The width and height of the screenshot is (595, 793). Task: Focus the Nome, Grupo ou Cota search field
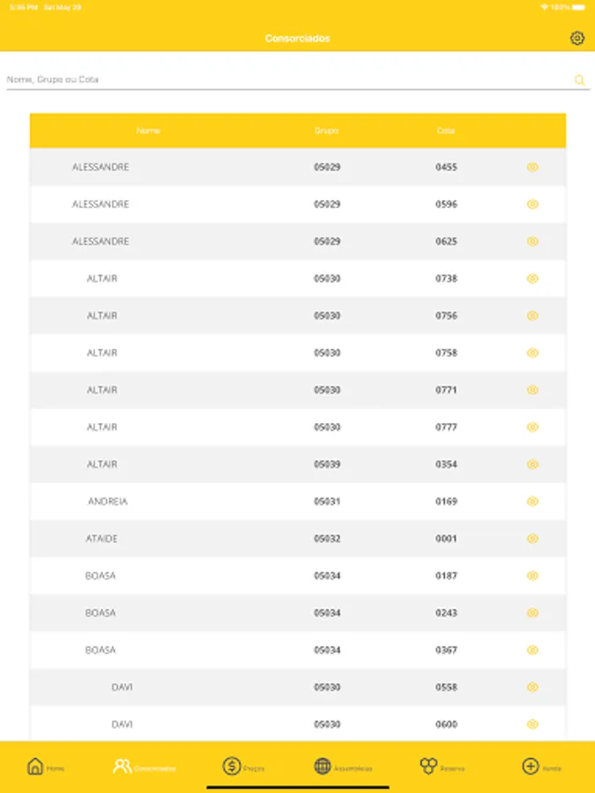[x=282, y=80]
